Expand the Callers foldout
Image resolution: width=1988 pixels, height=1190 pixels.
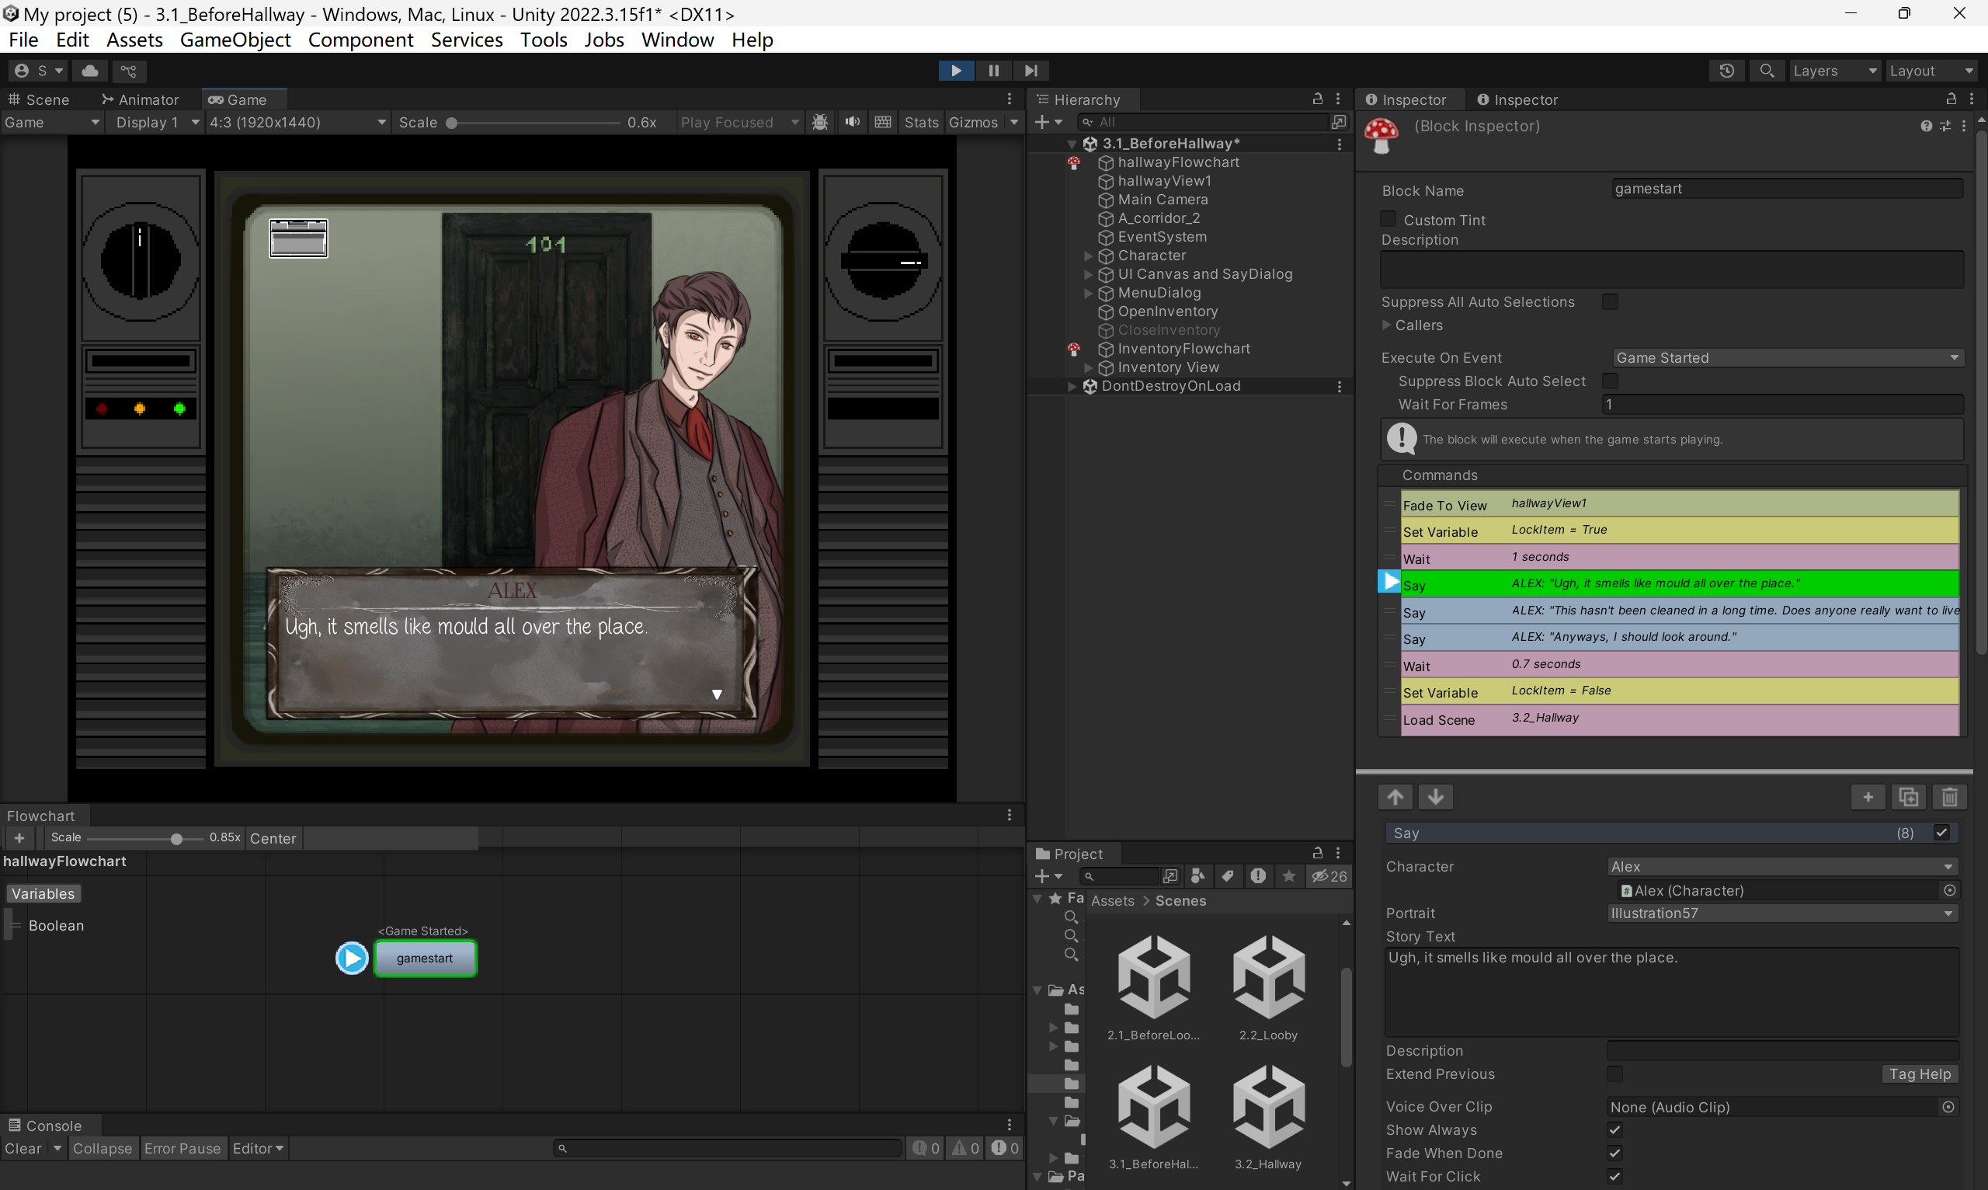click(1386, 325)
